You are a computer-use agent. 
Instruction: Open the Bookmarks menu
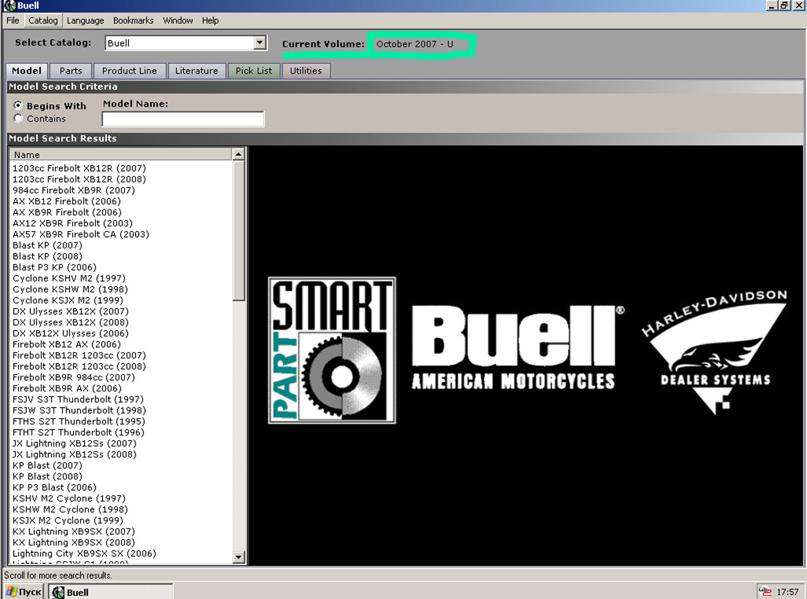pos(133,20)
